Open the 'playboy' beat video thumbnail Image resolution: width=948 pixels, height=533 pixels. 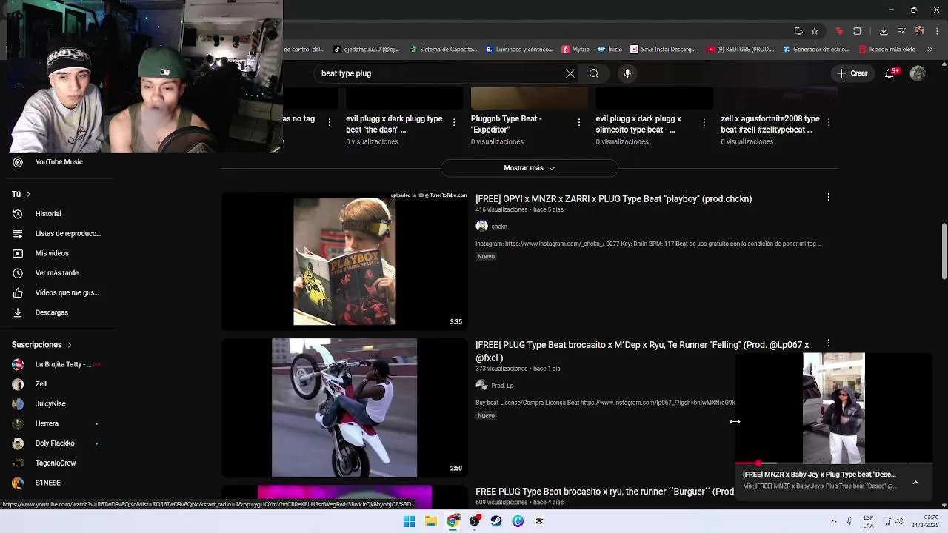pos(344,261)
